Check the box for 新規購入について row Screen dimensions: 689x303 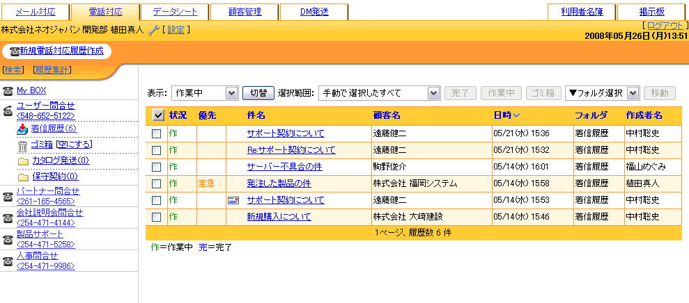(157, 217)
